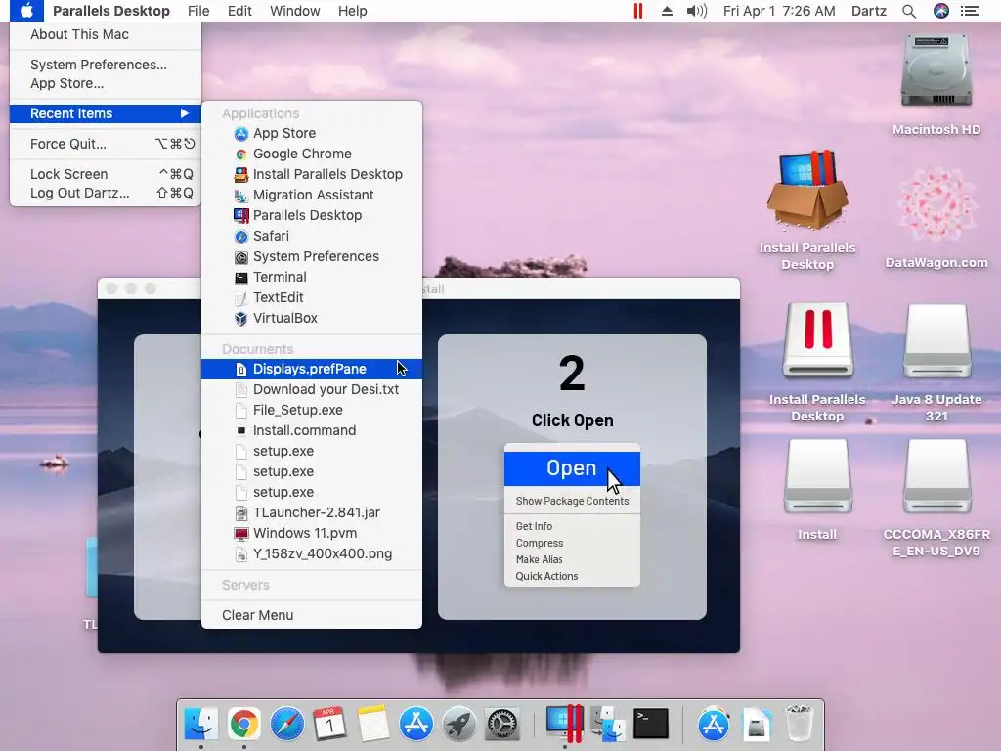This screenshot has height=751, width=1001.
Task: Click the Parallels pause icon in menu bar
Action: [x=637, y=11]
